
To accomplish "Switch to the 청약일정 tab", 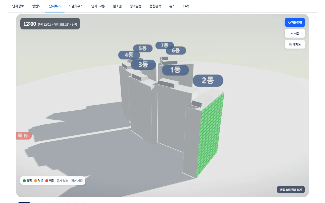I will (136, 6).
